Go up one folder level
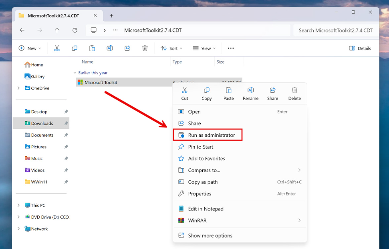The width and height of the screenshot is (389, 249). click(57, 30)
